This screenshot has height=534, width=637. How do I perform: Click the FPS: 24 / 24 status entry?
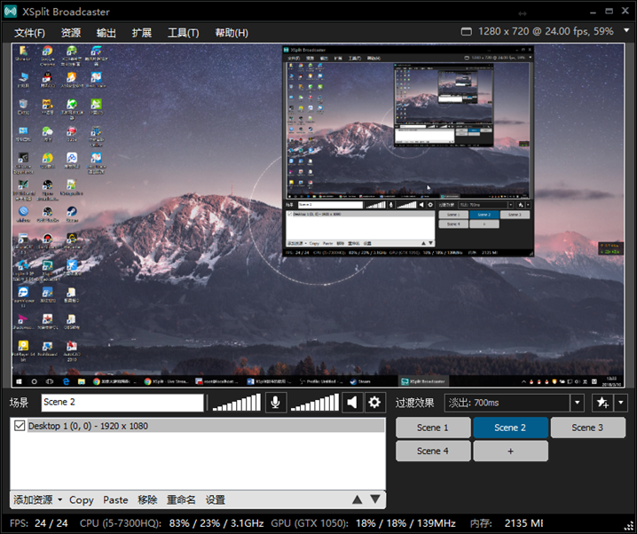39,523
